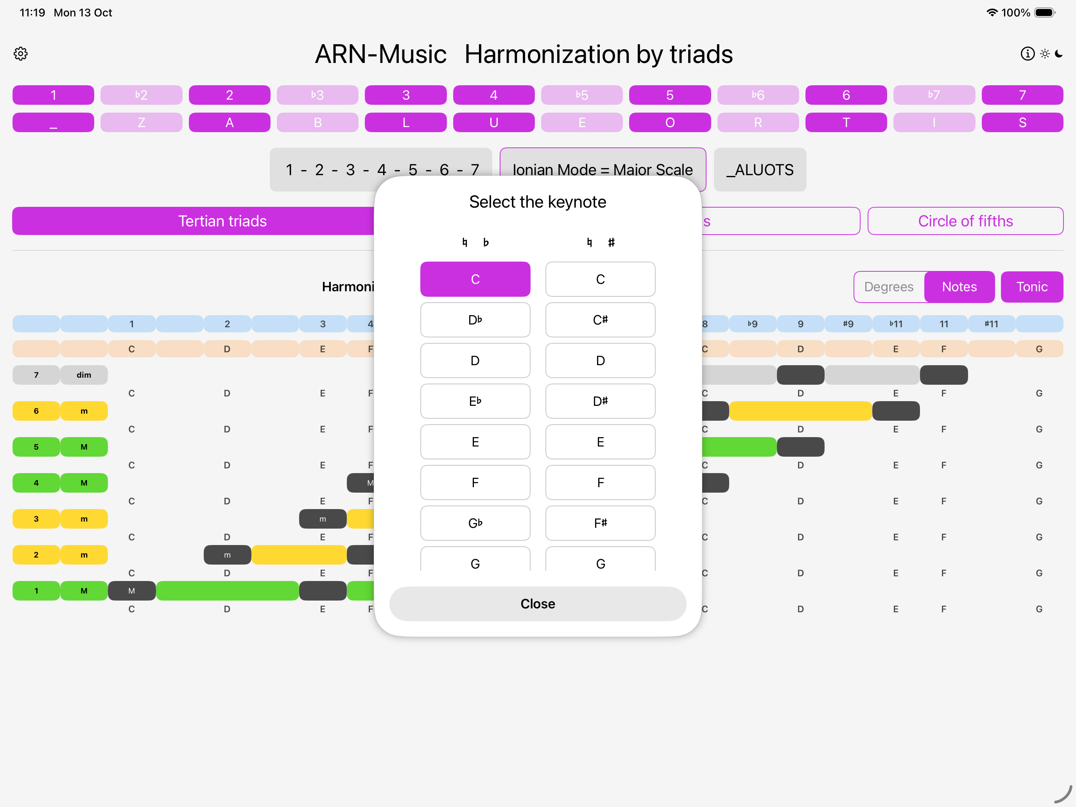1076x807 pixels.
Task: Select F# in the sharps column
Action: tap(600, 523)
